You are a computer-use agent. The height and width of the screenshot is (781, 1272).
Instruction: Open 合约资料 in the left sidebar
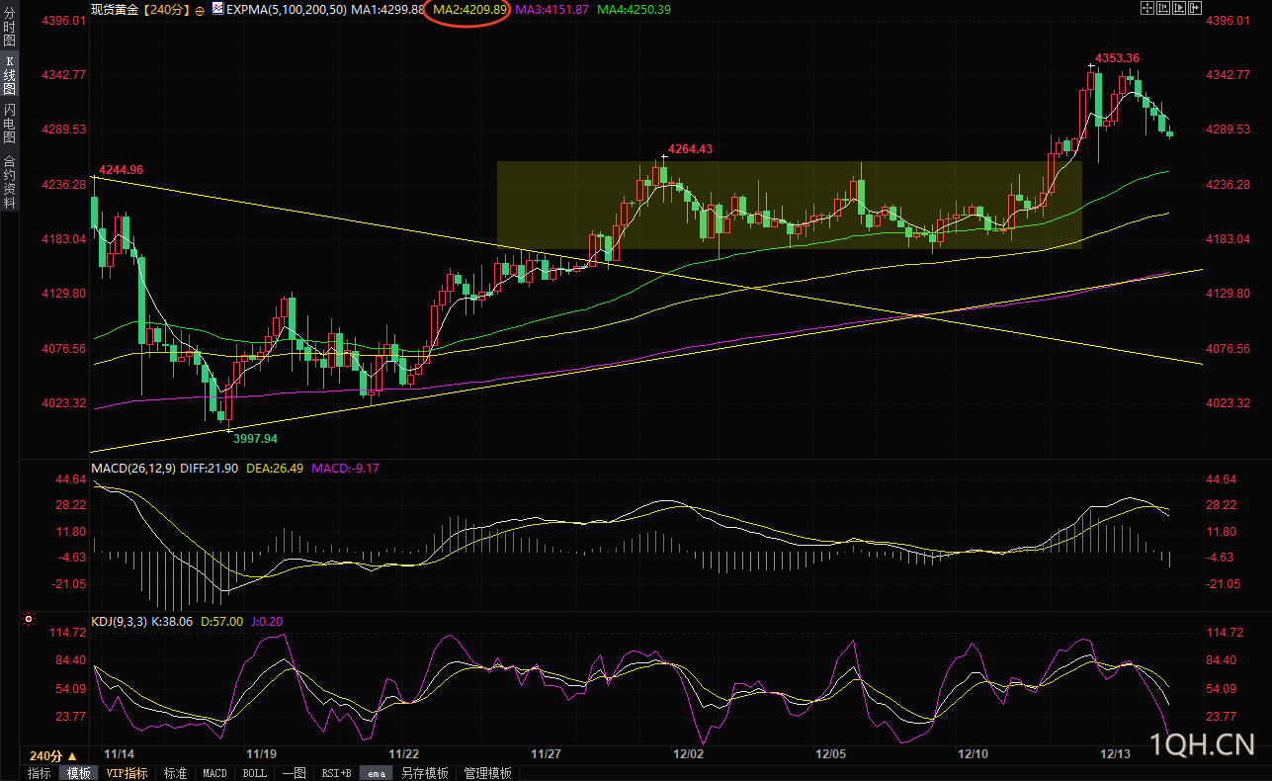point(9,182)
